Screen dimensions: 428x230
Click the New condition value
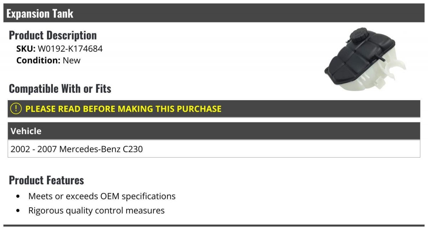tap(72, 60)
